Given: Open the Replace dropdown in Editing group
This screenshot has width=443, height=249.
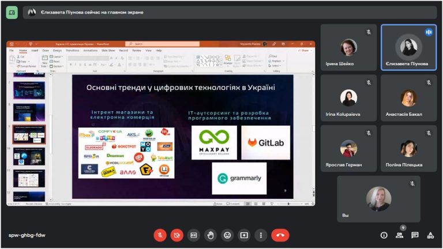Looking at the screenshot, I should [x=276, y=61].
